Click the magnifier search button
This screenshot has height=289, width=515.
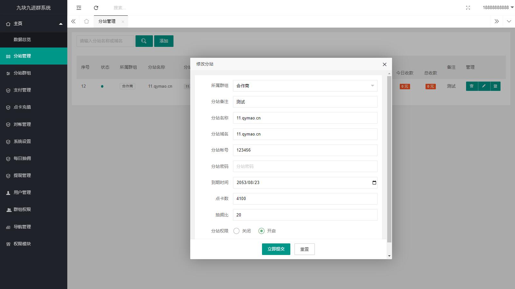click(x=144, y=41)
